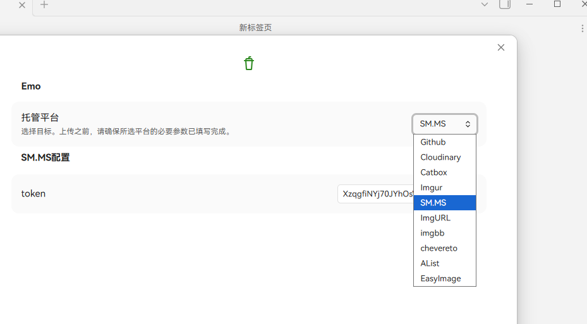Choose the highlighted SM.MS option
Viewport: 587px width, 324px height.
click(x=433, y=203)
